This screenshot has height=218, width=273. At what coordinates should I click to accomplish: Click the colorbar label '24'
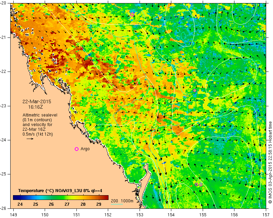pyautogui.click(x=20, y=204)
